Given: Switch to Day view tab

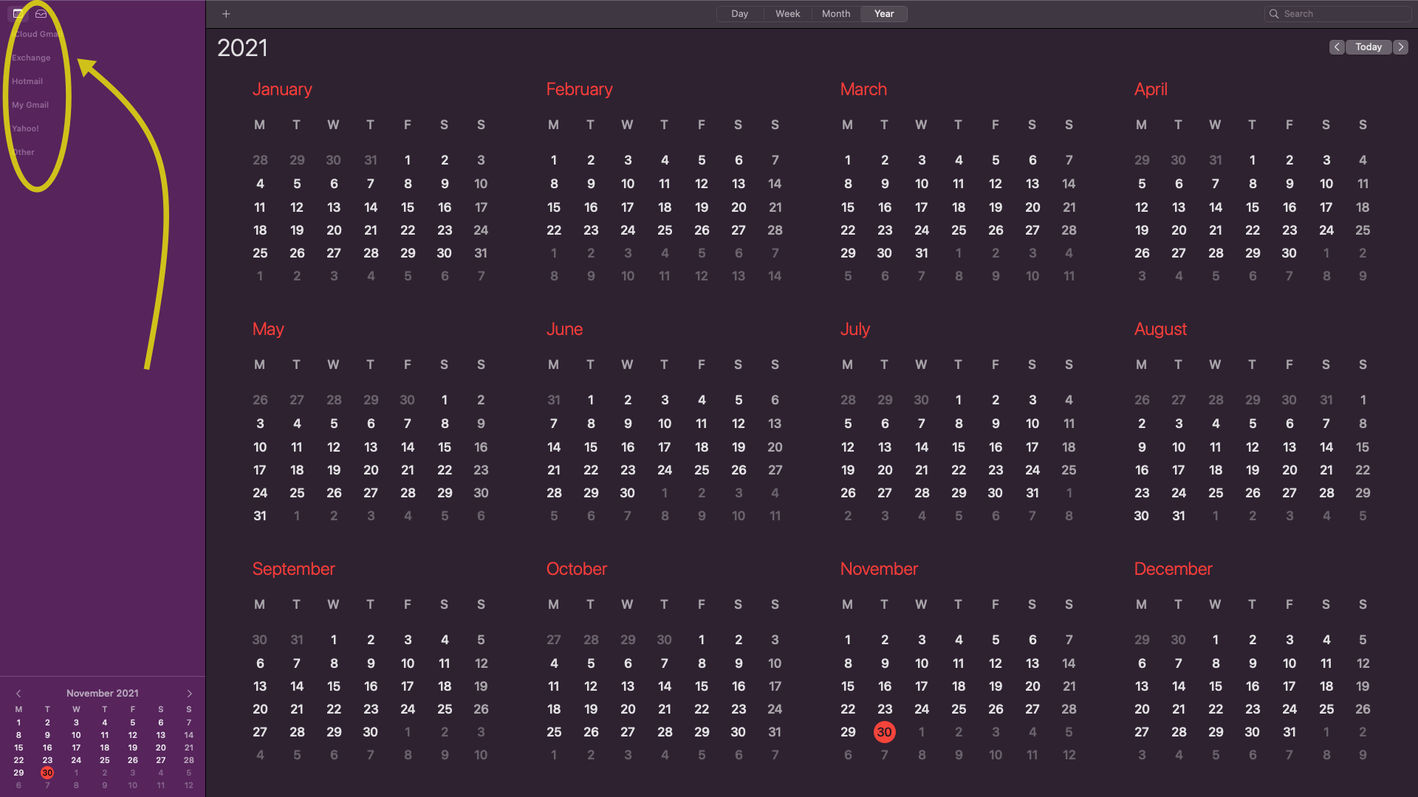Looking at the screenshot, I should tap(739, 14).
